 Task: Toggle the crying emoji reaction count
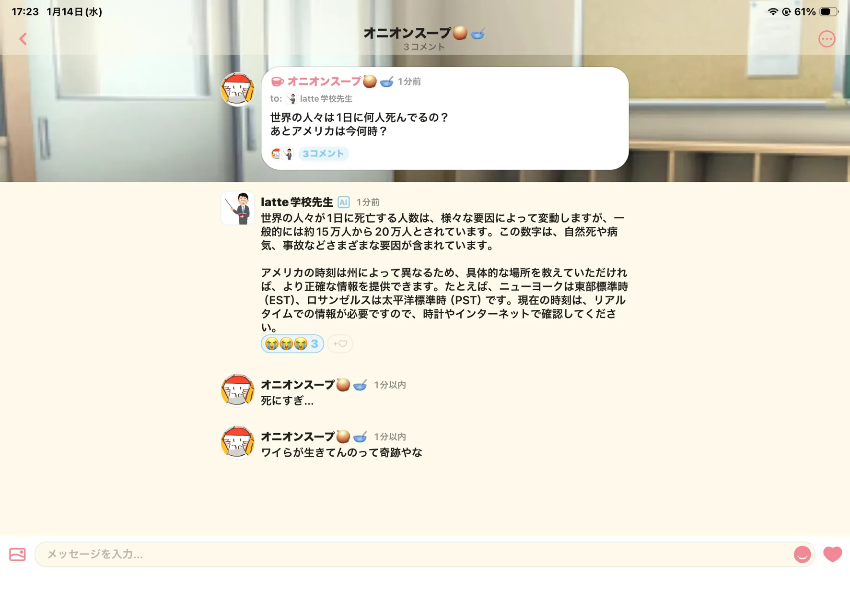click(292, 343)
